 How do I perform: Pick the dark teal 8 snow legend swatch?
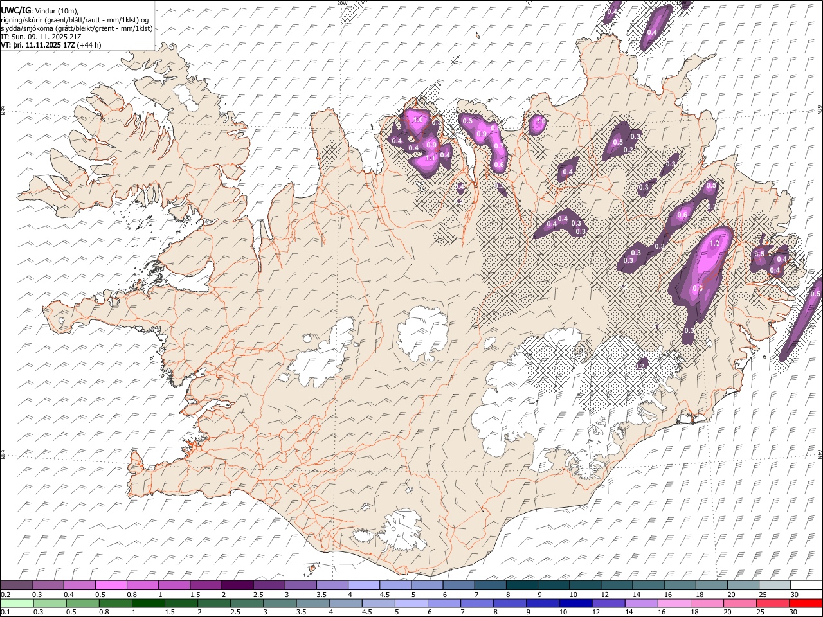[521, 585]
